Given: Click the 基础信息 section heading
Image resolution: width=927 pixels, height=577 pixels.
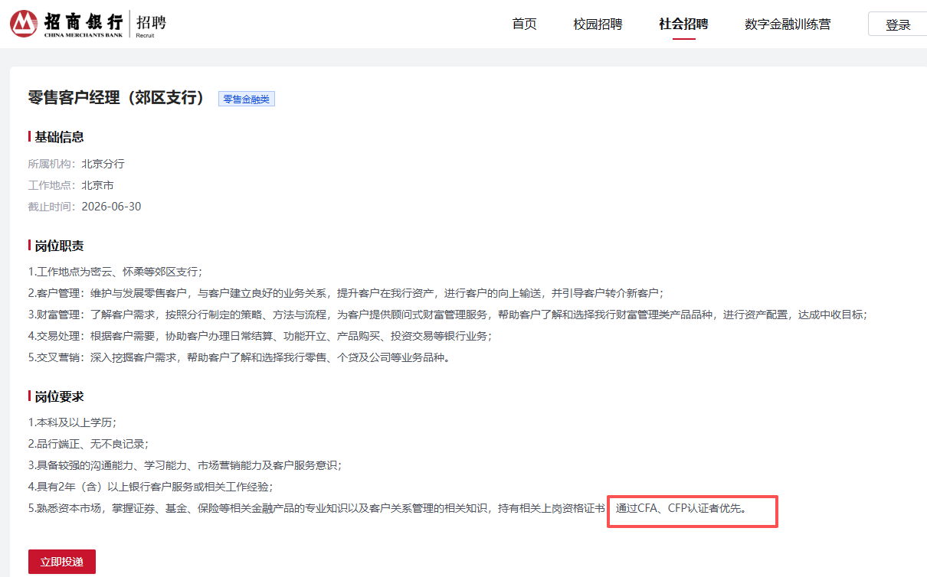Looking at the screenshot, I should [x=59, y=137].
